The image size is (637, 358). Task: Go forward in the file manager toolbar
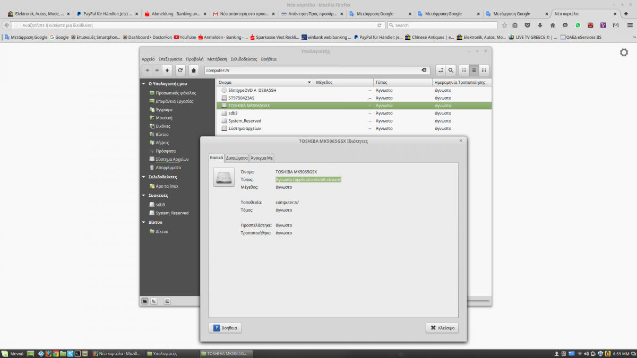[157, 70]
